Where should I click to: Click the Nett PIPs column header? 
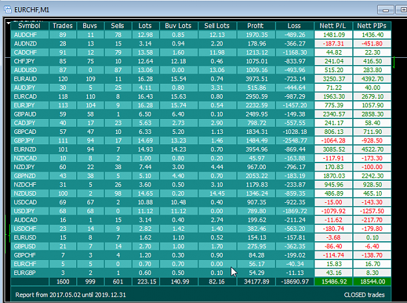coord(372,26)
